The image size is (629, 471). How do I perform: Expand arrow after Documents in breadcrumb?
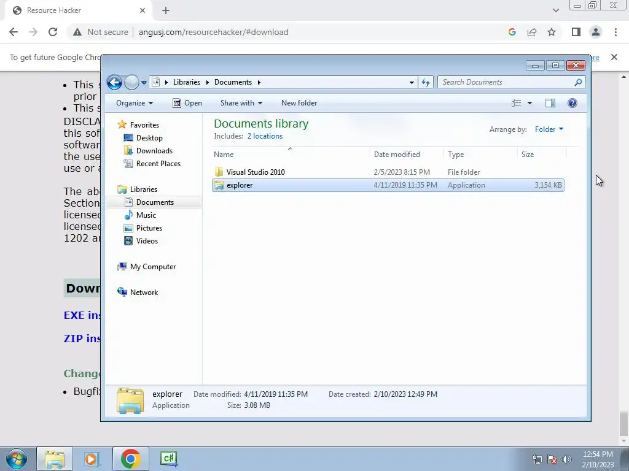pos(259,82)
